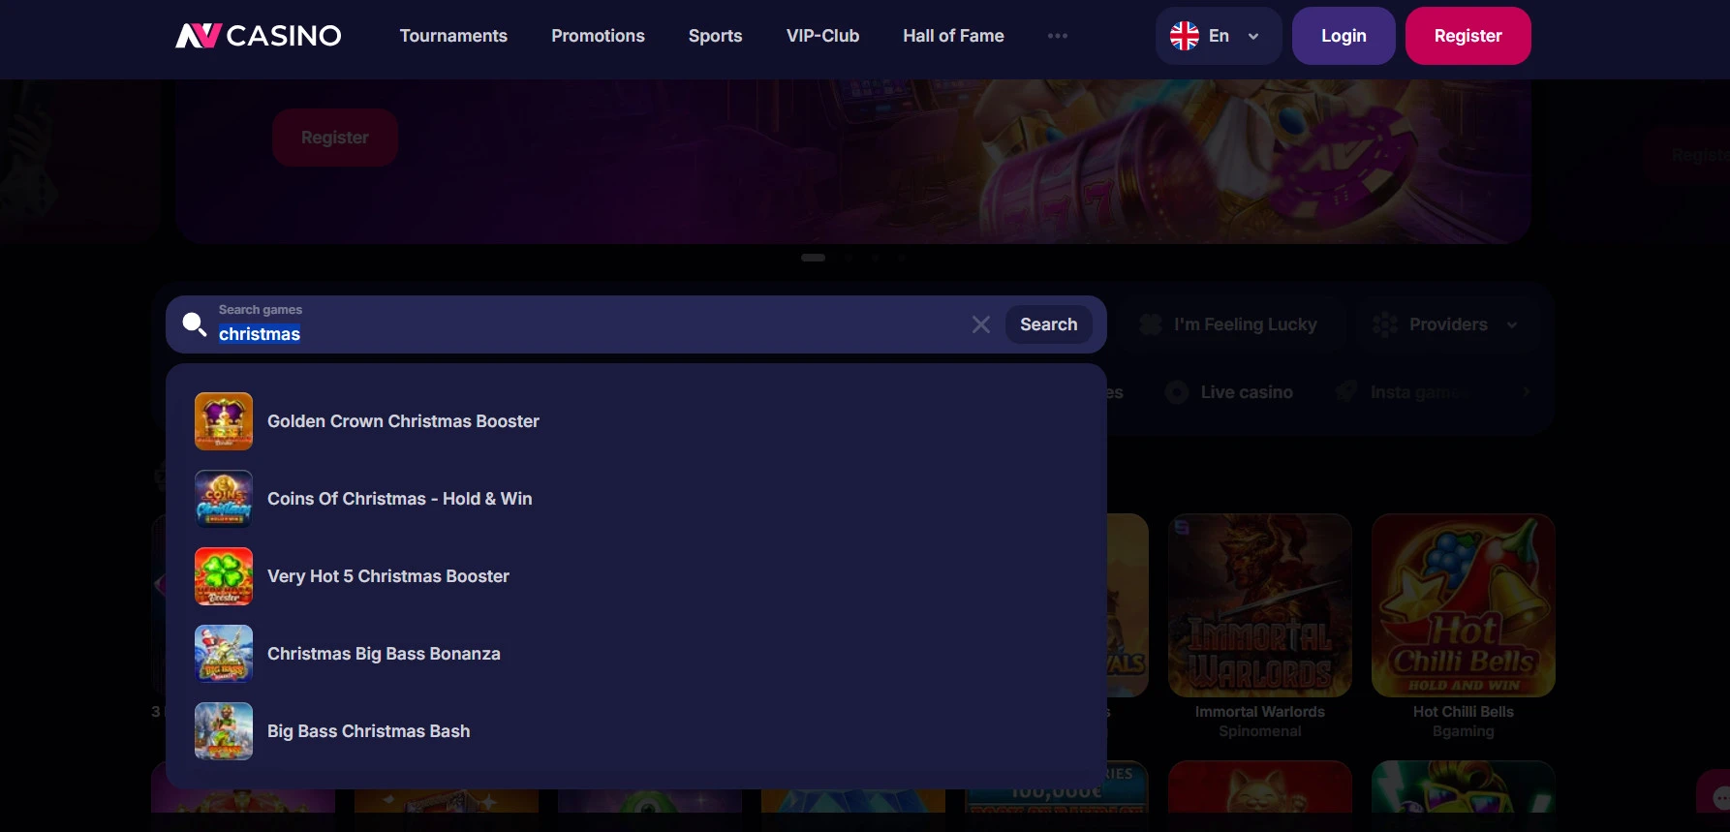Click the category tabs next arrow

(x=1527, y=392)
